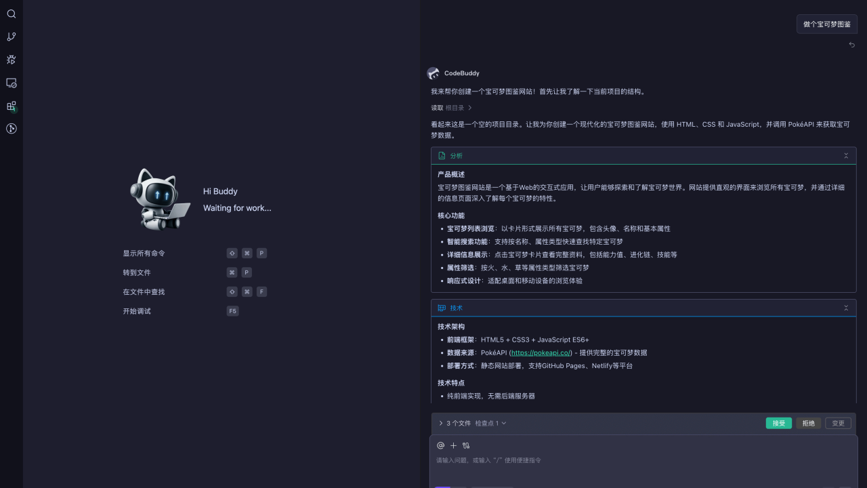Screen dimensions: 867x488
Task: Click the 做个宝可梦图鉴 message bubble
Action: [827, 24]
